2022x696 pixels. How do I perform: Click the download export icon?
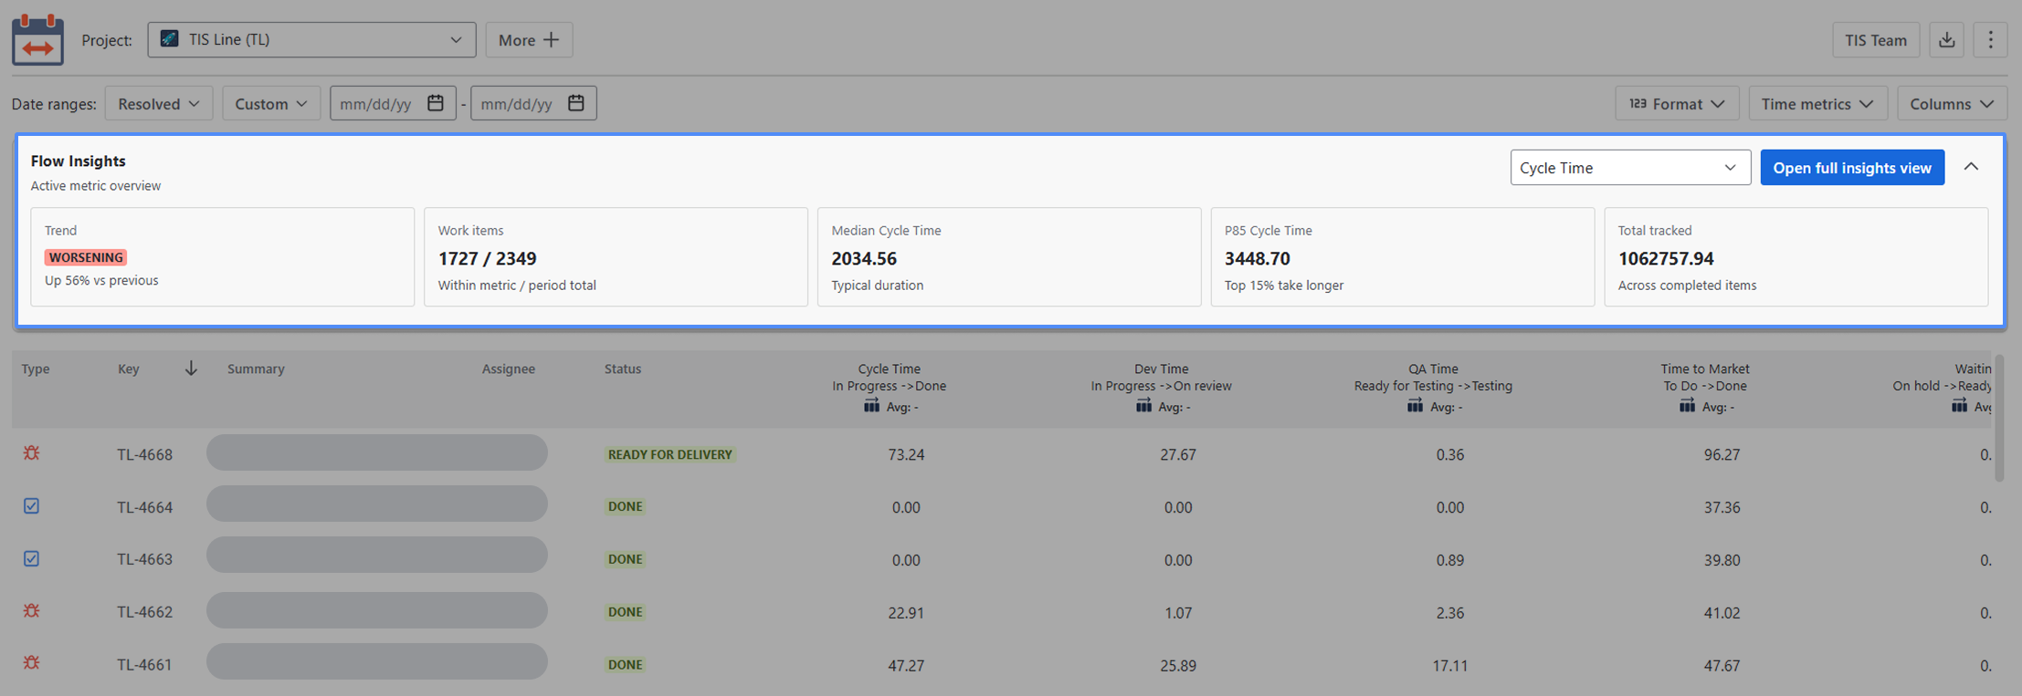tap(1946, 40)
